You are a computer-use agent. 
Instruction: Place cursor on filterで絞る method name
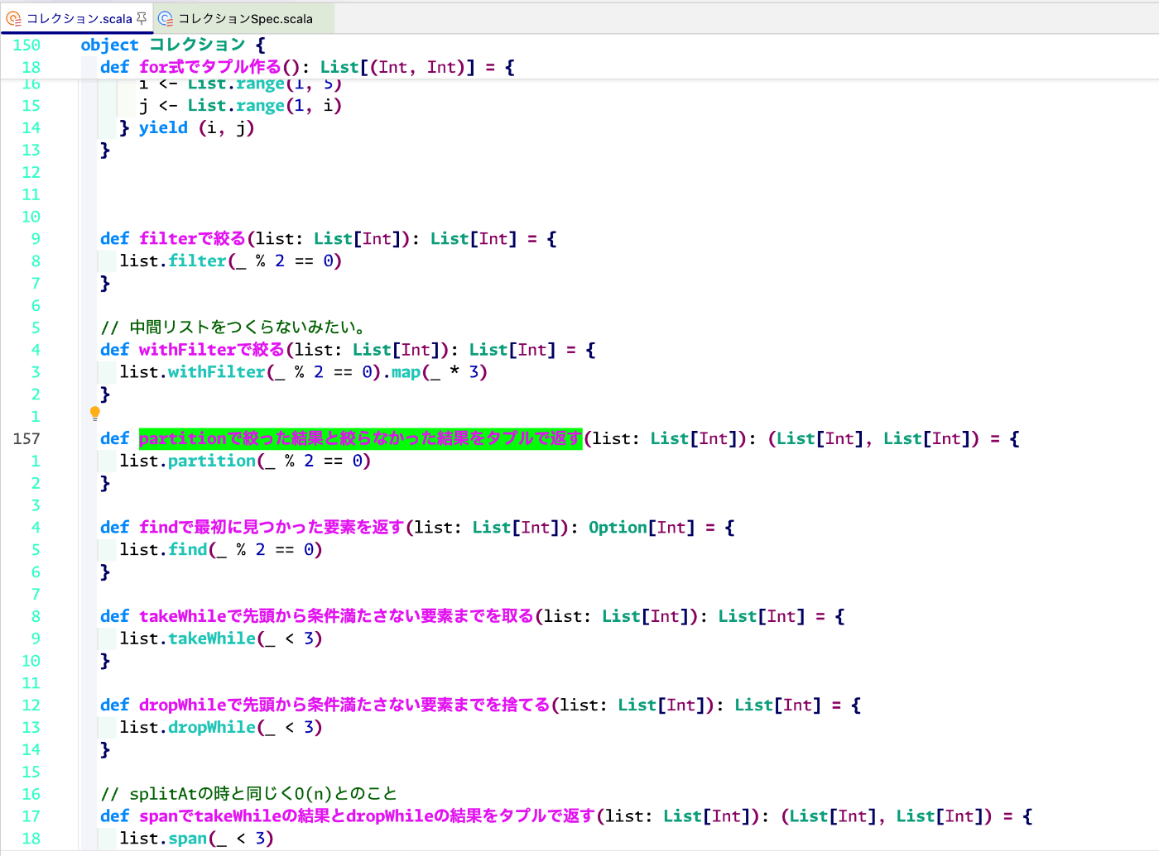[x=192, y=238]
